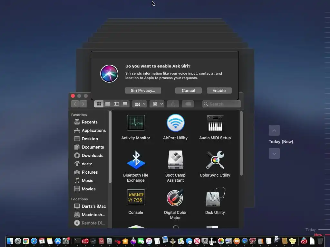Viewport: 330px width, 247px height.
Task: Open the group-by arrangement dropdown
Action: coord(140,104)
